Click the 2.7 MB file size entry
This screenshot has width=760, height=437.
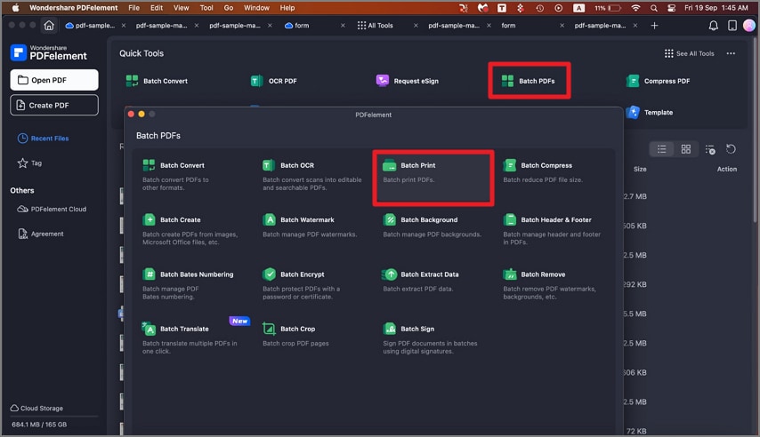[635, 196]
